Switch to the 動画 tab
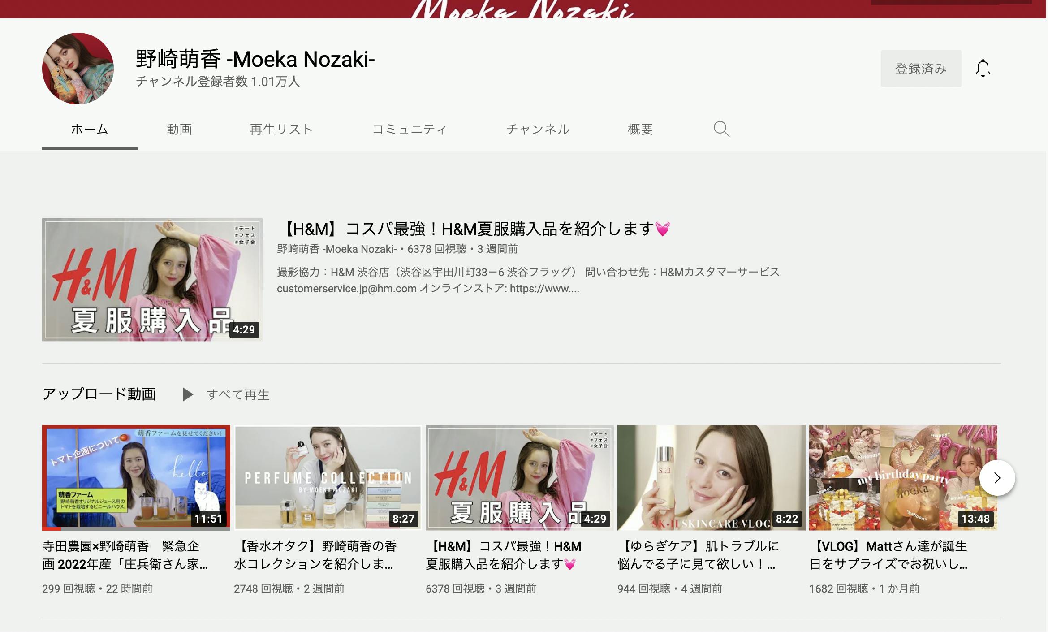 [179, 130]
